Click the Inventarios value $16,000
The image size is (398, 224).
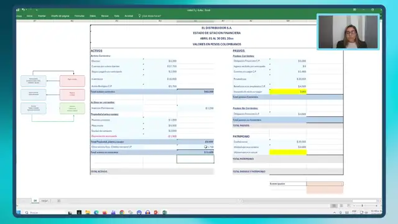point(172,79)
